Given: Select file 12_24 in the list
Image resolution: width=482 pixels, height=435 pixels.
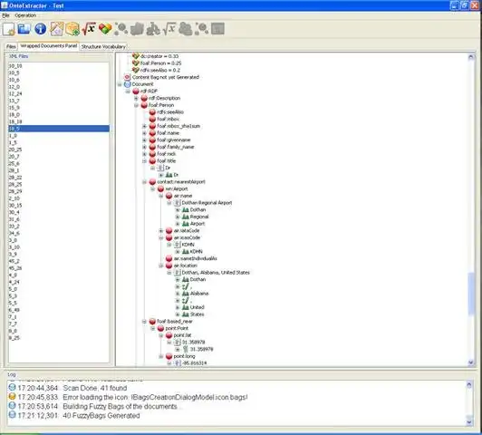Looking at the screenshot, I should click(x=59, y=93).
